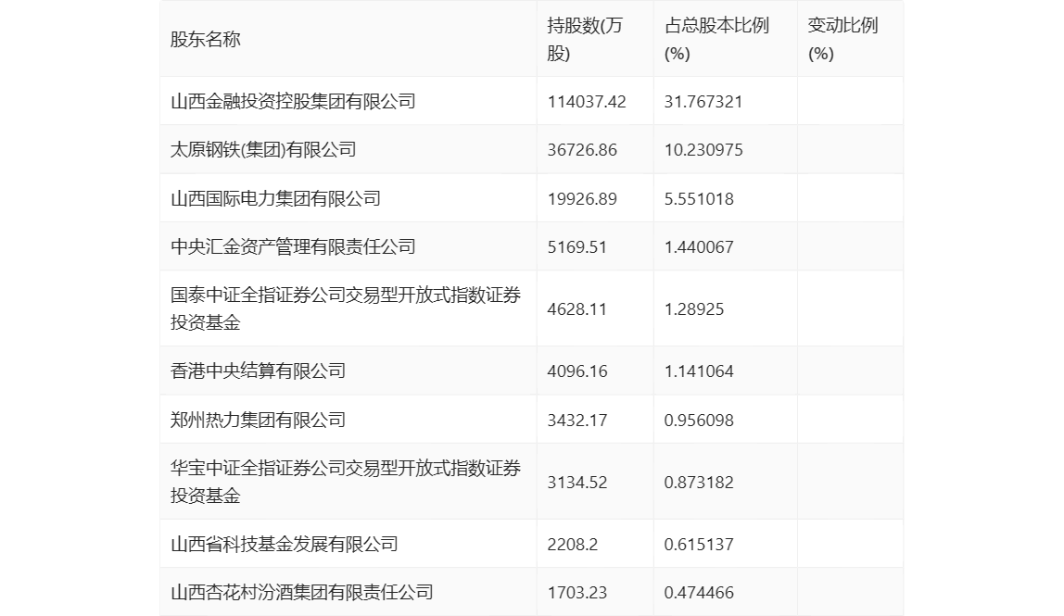Click shareholding value 4096.16
This screenshot has width=1064, height=616.
pyautogui.click(x=577, y=371)
